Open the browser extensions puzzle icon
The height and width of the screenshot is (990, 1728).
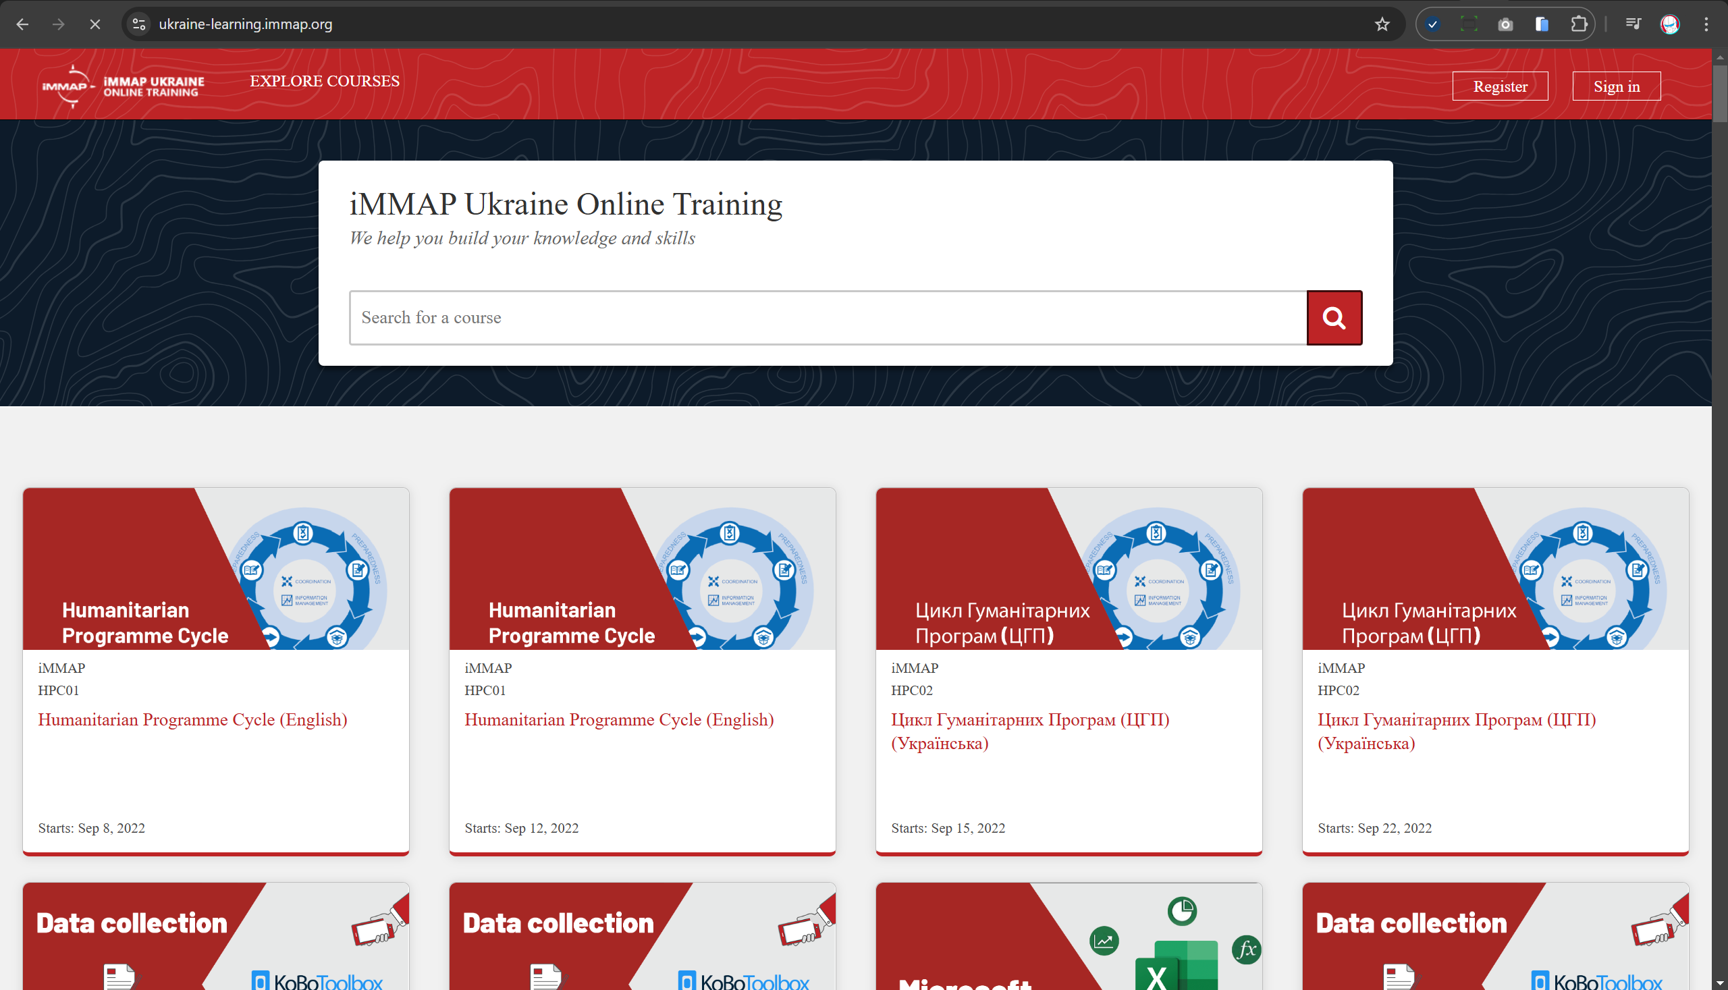pyautogui.click(x=1579, y=24)
